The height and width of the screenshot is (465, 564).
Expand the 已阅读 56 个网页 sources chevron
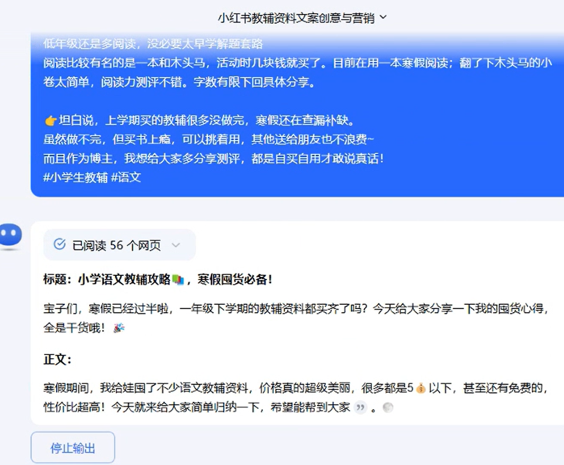click(x=176, y=245)
